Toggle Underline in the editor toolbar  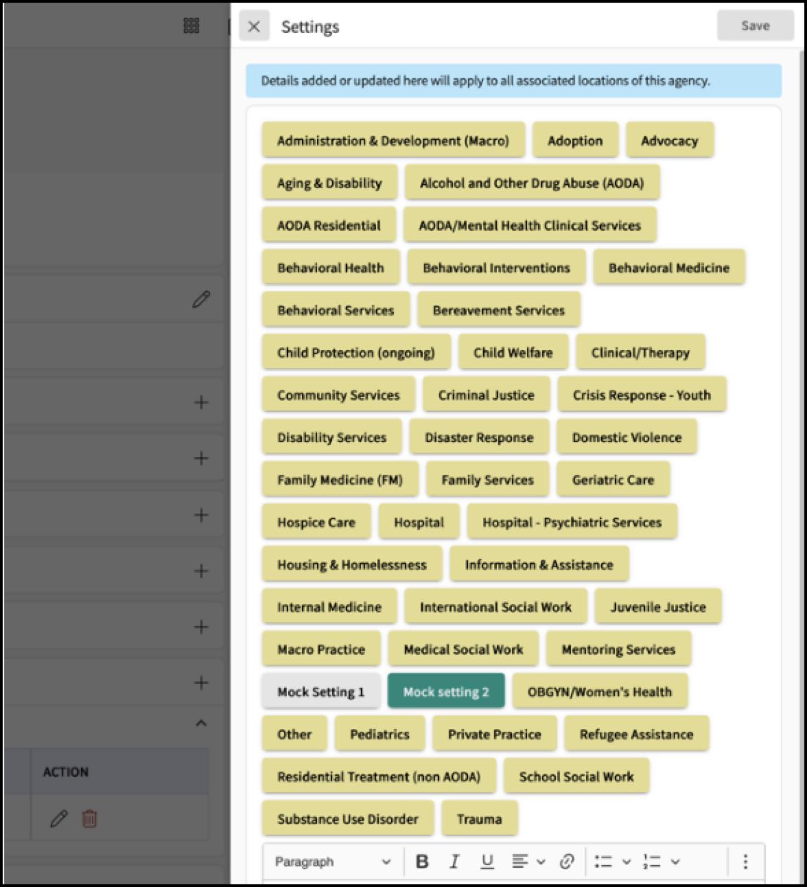(487, 862)
